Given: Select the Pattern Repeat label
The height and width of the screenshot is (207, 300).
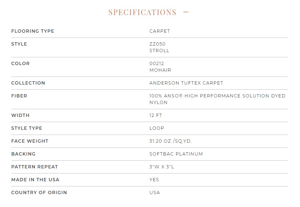Looking at the screenshot, I should tap(35, 167).
